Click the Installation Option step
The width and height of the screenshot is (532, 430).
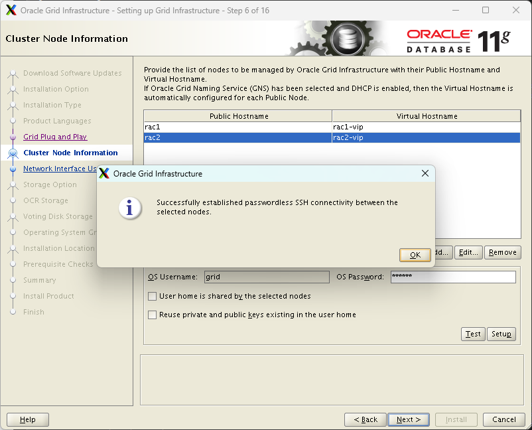tap(56, 89)
